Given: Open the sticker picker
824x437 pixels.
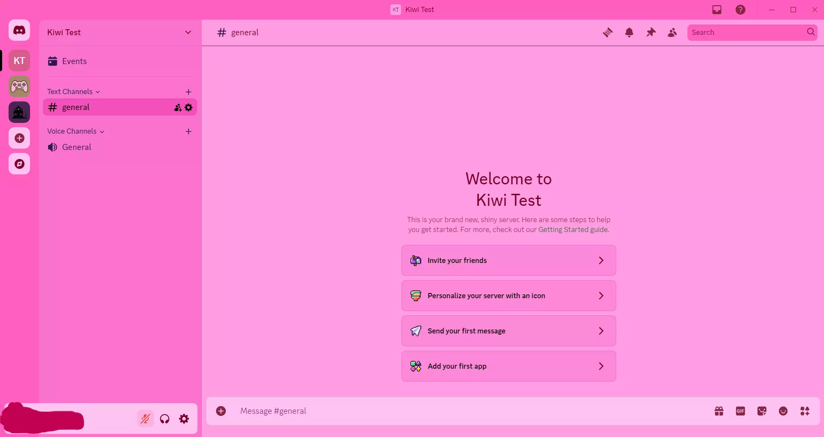Looking at the screenshot, I should (762, 411).
